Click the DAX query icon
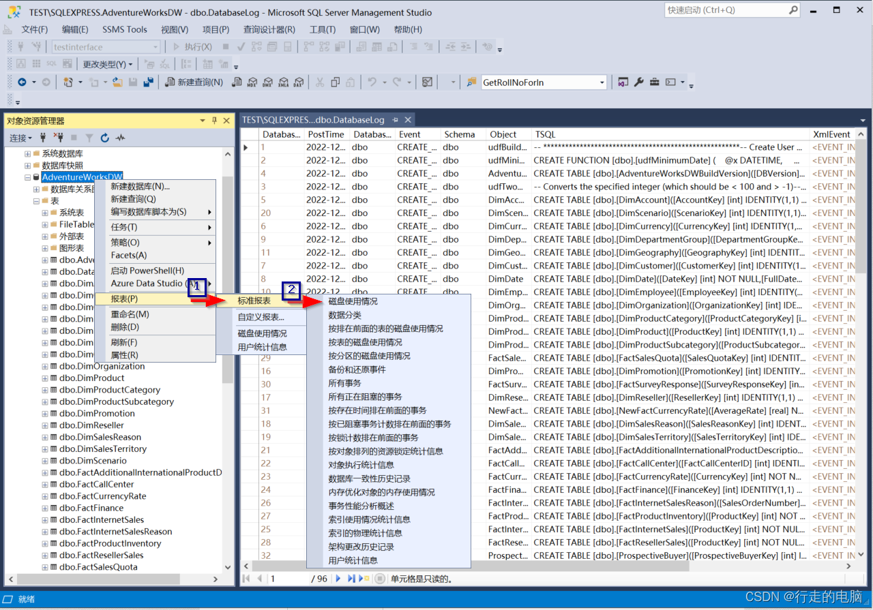The height and width of the screenshot is (610, 873). tap(298, 82)
